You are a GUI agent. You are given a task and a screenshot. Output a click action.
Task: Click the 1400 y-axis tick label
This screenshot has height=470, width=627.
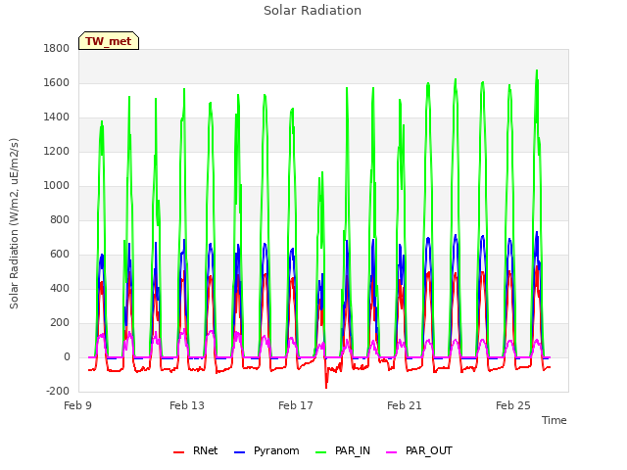click(57, 117)
